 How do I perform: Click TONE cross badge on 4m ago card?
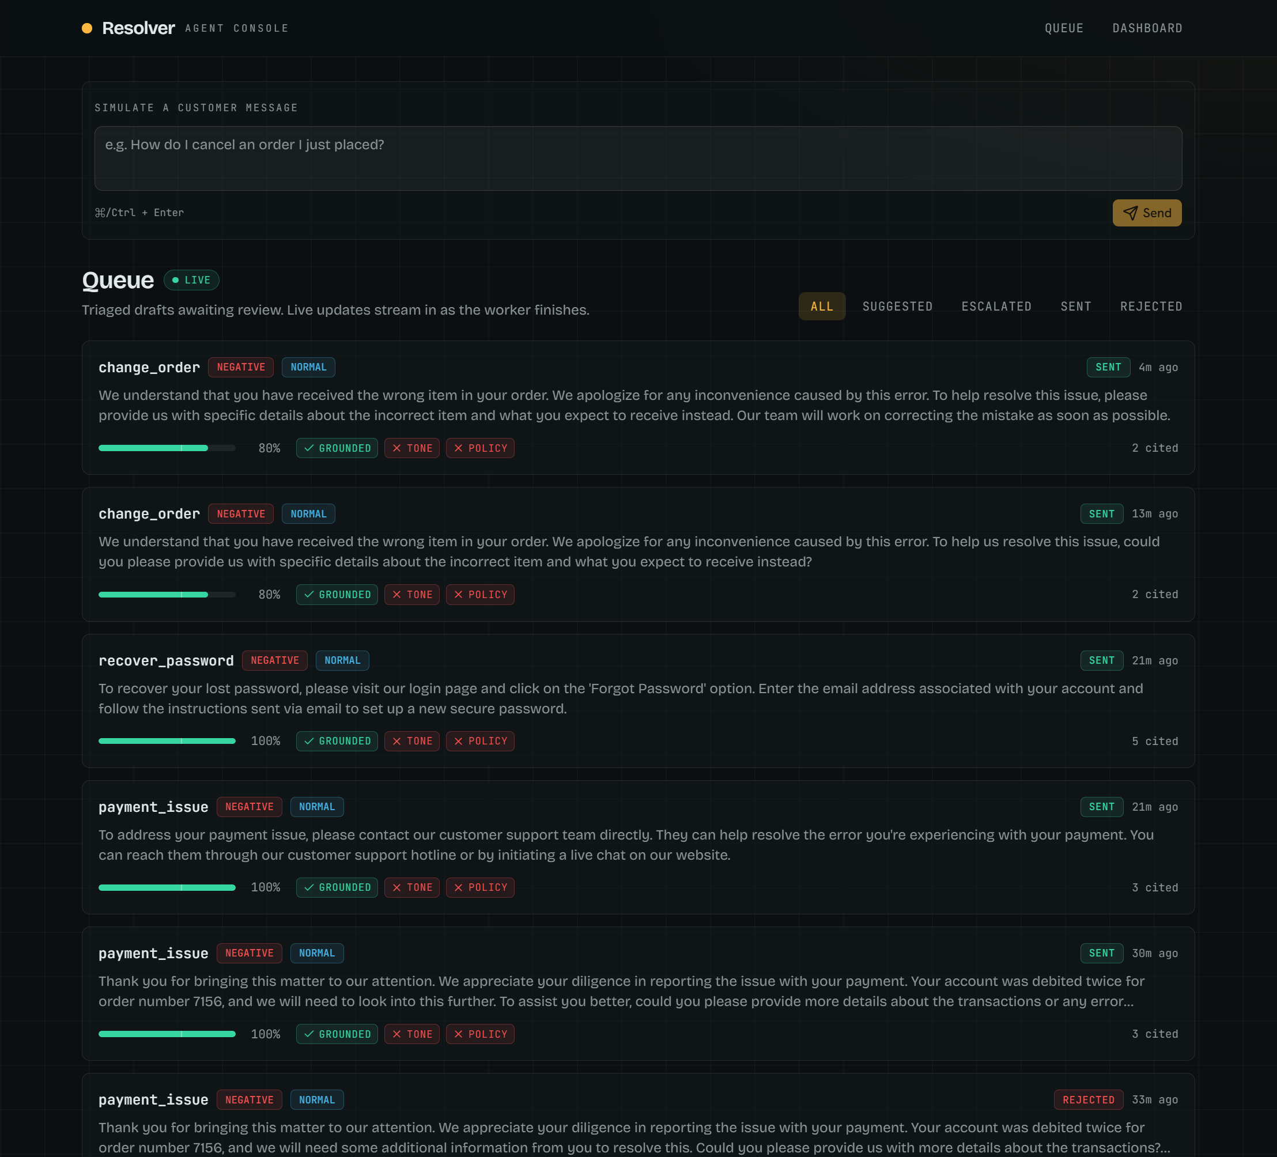pyautogui.click(x=411, y=448)
